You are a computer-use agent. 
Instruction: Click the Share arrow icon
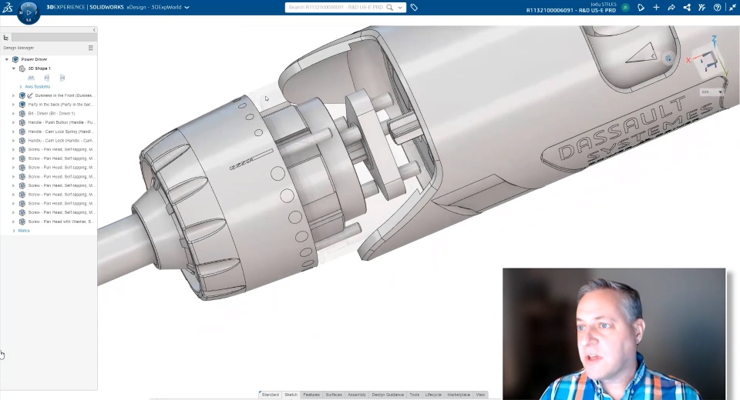coord(671,8)
